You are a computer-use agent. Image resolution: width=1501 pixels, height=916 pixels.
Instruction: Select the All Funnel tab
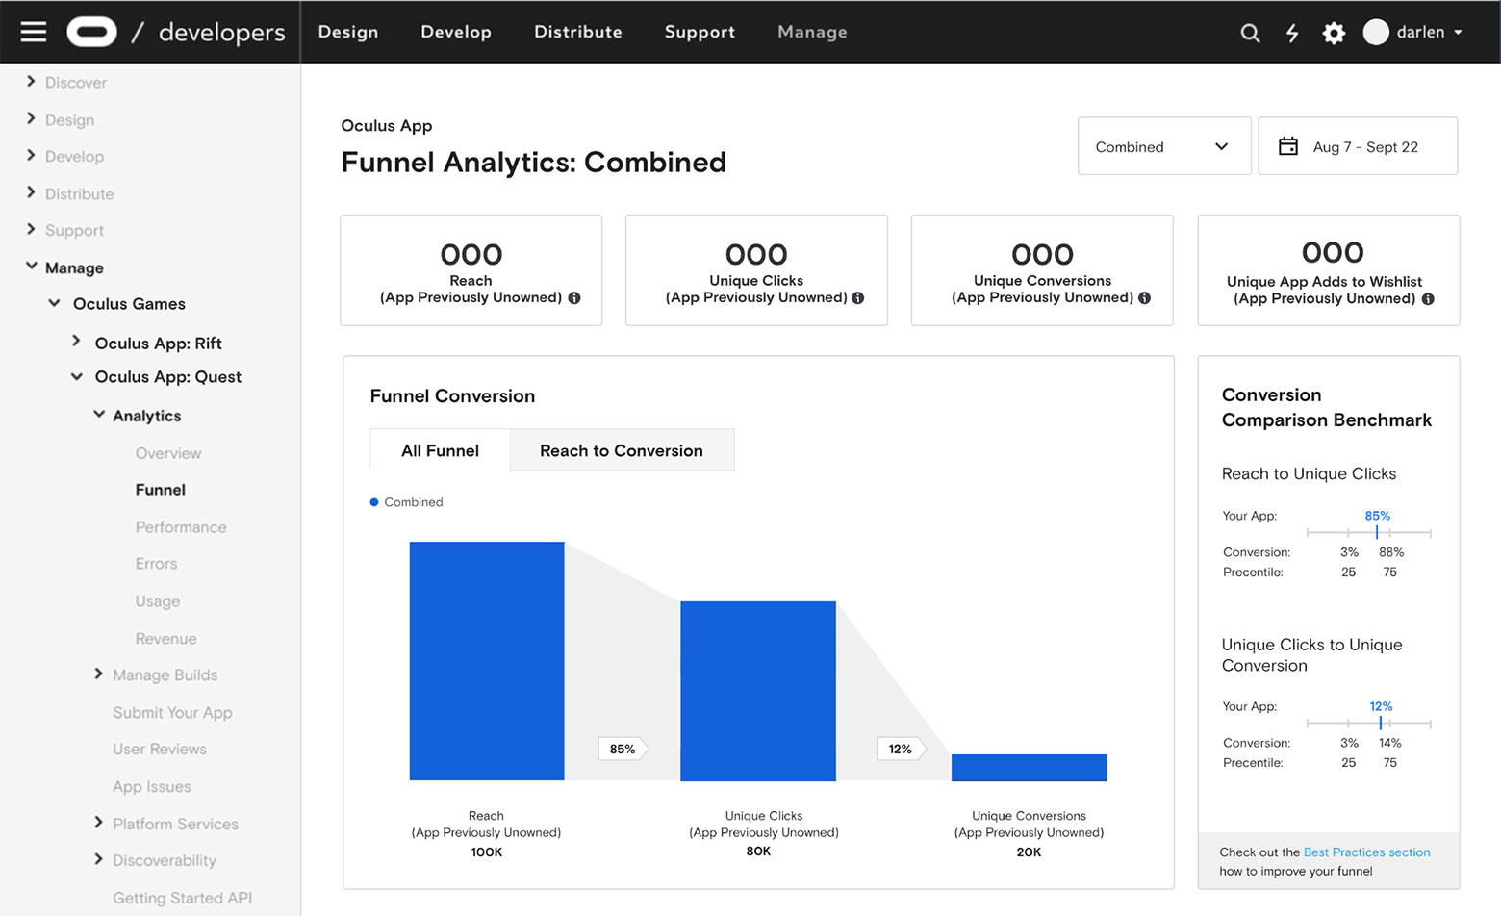tap(440, 450)
